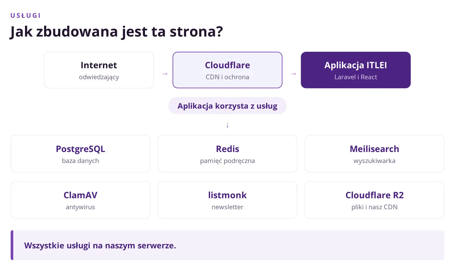Select the PostgreSQL baza danych card
Viewport: 455px width, 271px height.
point(80,154)
